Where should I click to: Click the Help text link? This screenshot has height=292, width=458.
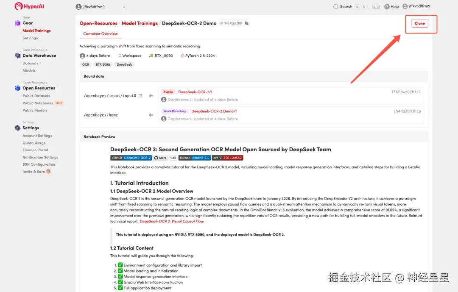point(395,7)
